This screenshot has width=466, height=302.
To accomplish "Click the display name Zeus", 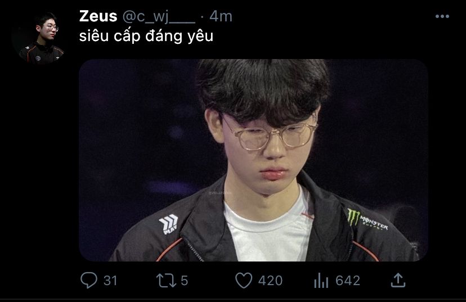I will click(98, 16).
